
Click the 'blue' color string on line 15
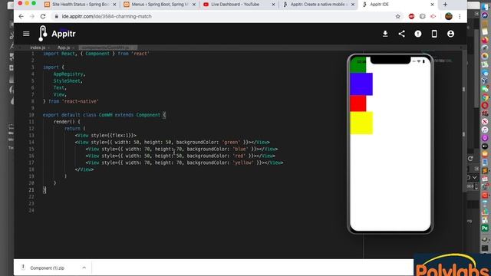[x=240, y=149]
